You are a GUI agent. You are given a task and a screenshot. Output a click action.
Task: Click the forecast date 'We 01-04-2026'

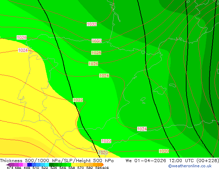click(x=146, y=161)
